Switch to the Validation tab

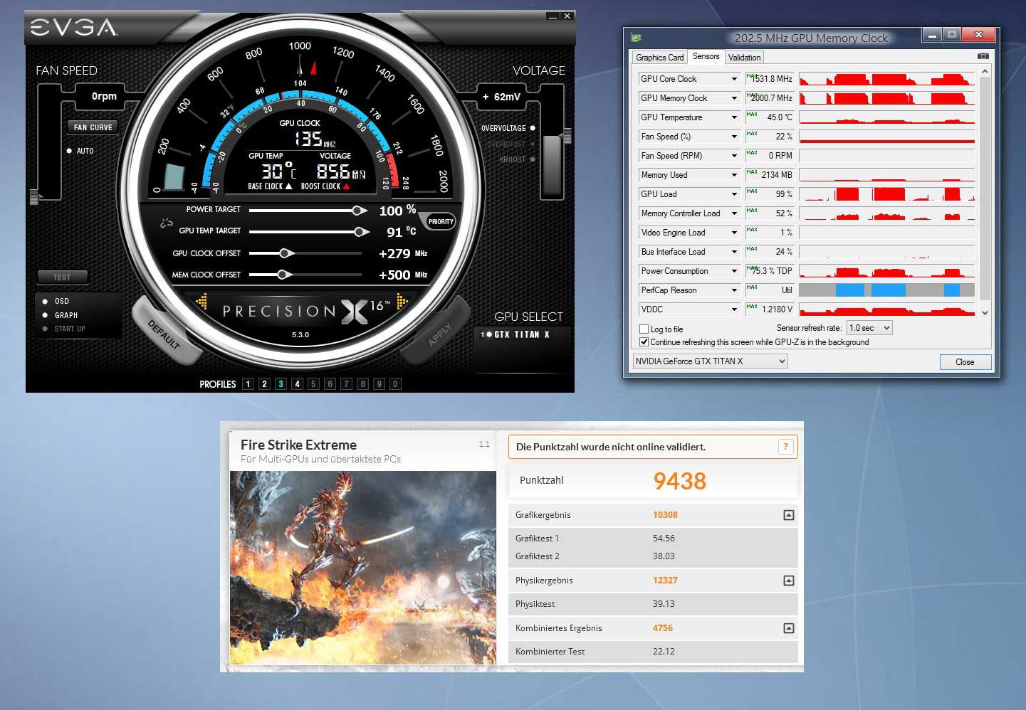point(745,58)
